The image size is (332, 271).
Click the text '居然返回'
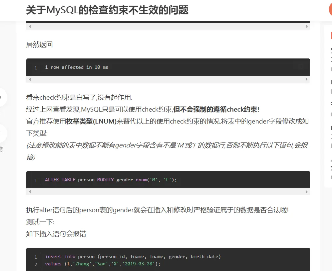[39, 45]
